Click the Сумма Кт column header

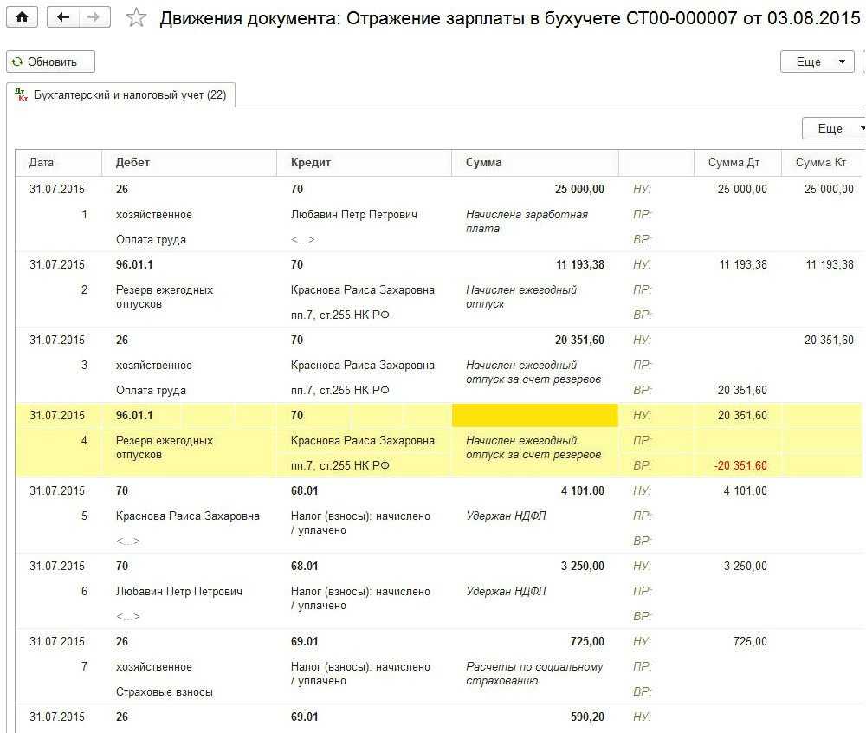820,162
